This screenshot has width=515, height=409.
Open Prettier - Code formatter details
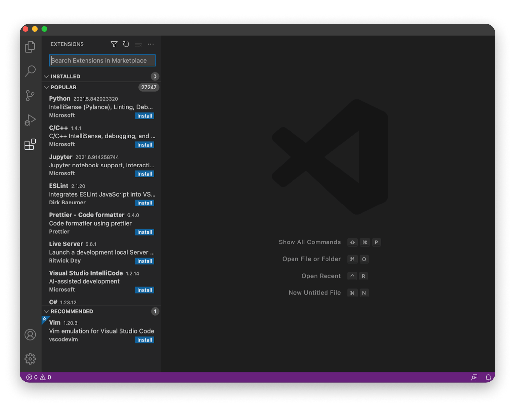coord(101,223)
